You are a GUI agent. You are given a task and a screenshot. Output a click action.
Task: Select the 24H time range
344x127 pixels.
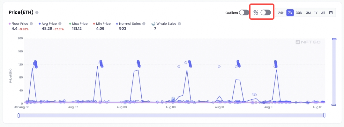pyautogui.click(x=281, y=13)
